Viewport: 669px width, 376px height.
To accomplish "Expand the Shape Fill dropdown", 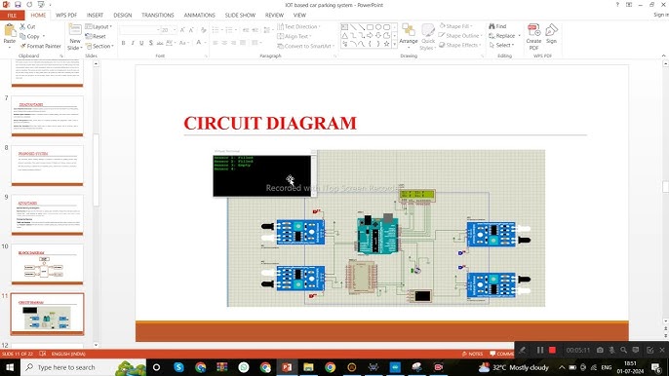I will point(456,26).
